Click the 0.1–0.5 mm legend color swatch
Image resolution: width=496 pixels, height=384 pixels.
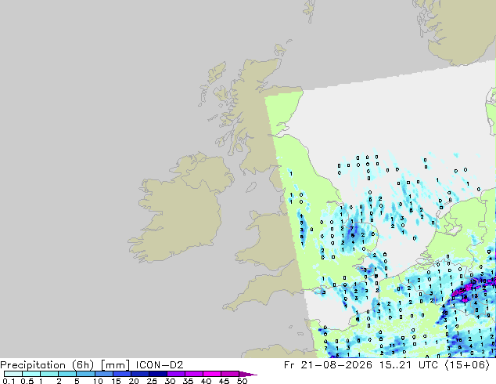pos(13,374)
